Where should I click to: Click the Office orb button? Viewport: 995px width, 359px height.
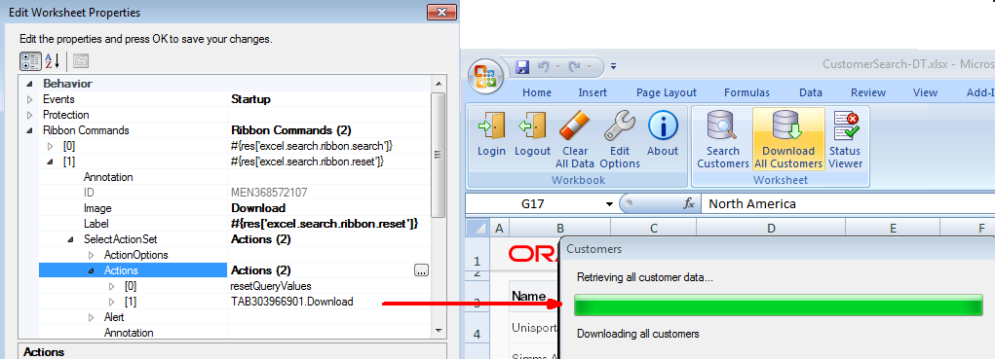[x=485, y=75]
